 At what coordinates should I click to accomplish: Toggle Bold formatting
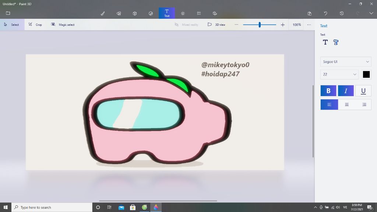(328, 91)
